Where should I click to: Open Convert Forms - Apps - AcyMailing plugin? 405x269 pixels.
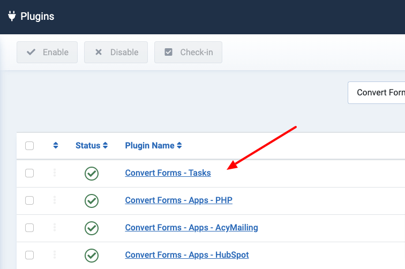(x=191, y=228)
